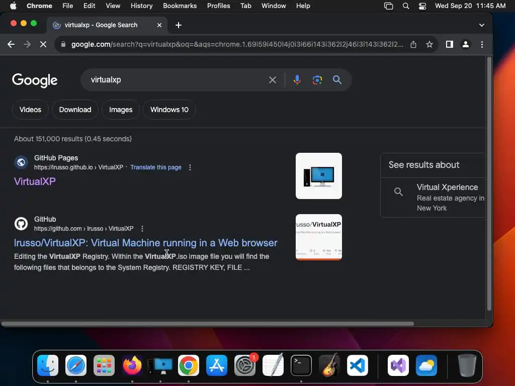Open Trash from the dock

pos(467,365)
